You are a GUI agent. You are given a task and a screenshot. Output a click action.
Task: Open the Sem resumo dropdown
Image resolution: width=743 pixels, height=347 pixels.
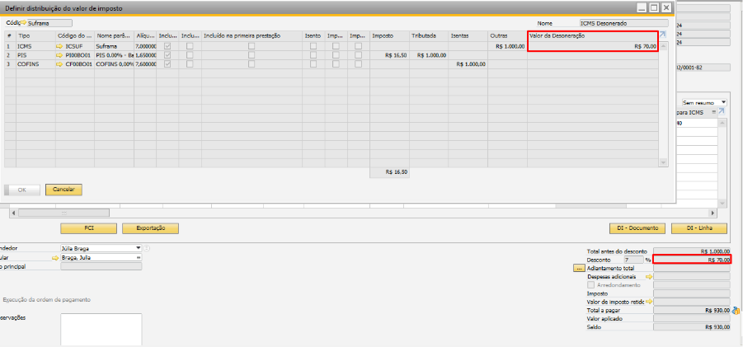click(x=723, y=101)
